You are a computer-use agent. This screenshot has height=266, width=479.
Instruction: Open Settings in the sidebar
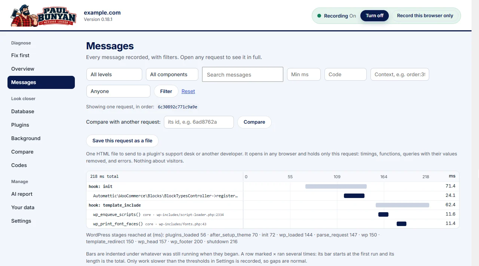(x=41, y=221)
